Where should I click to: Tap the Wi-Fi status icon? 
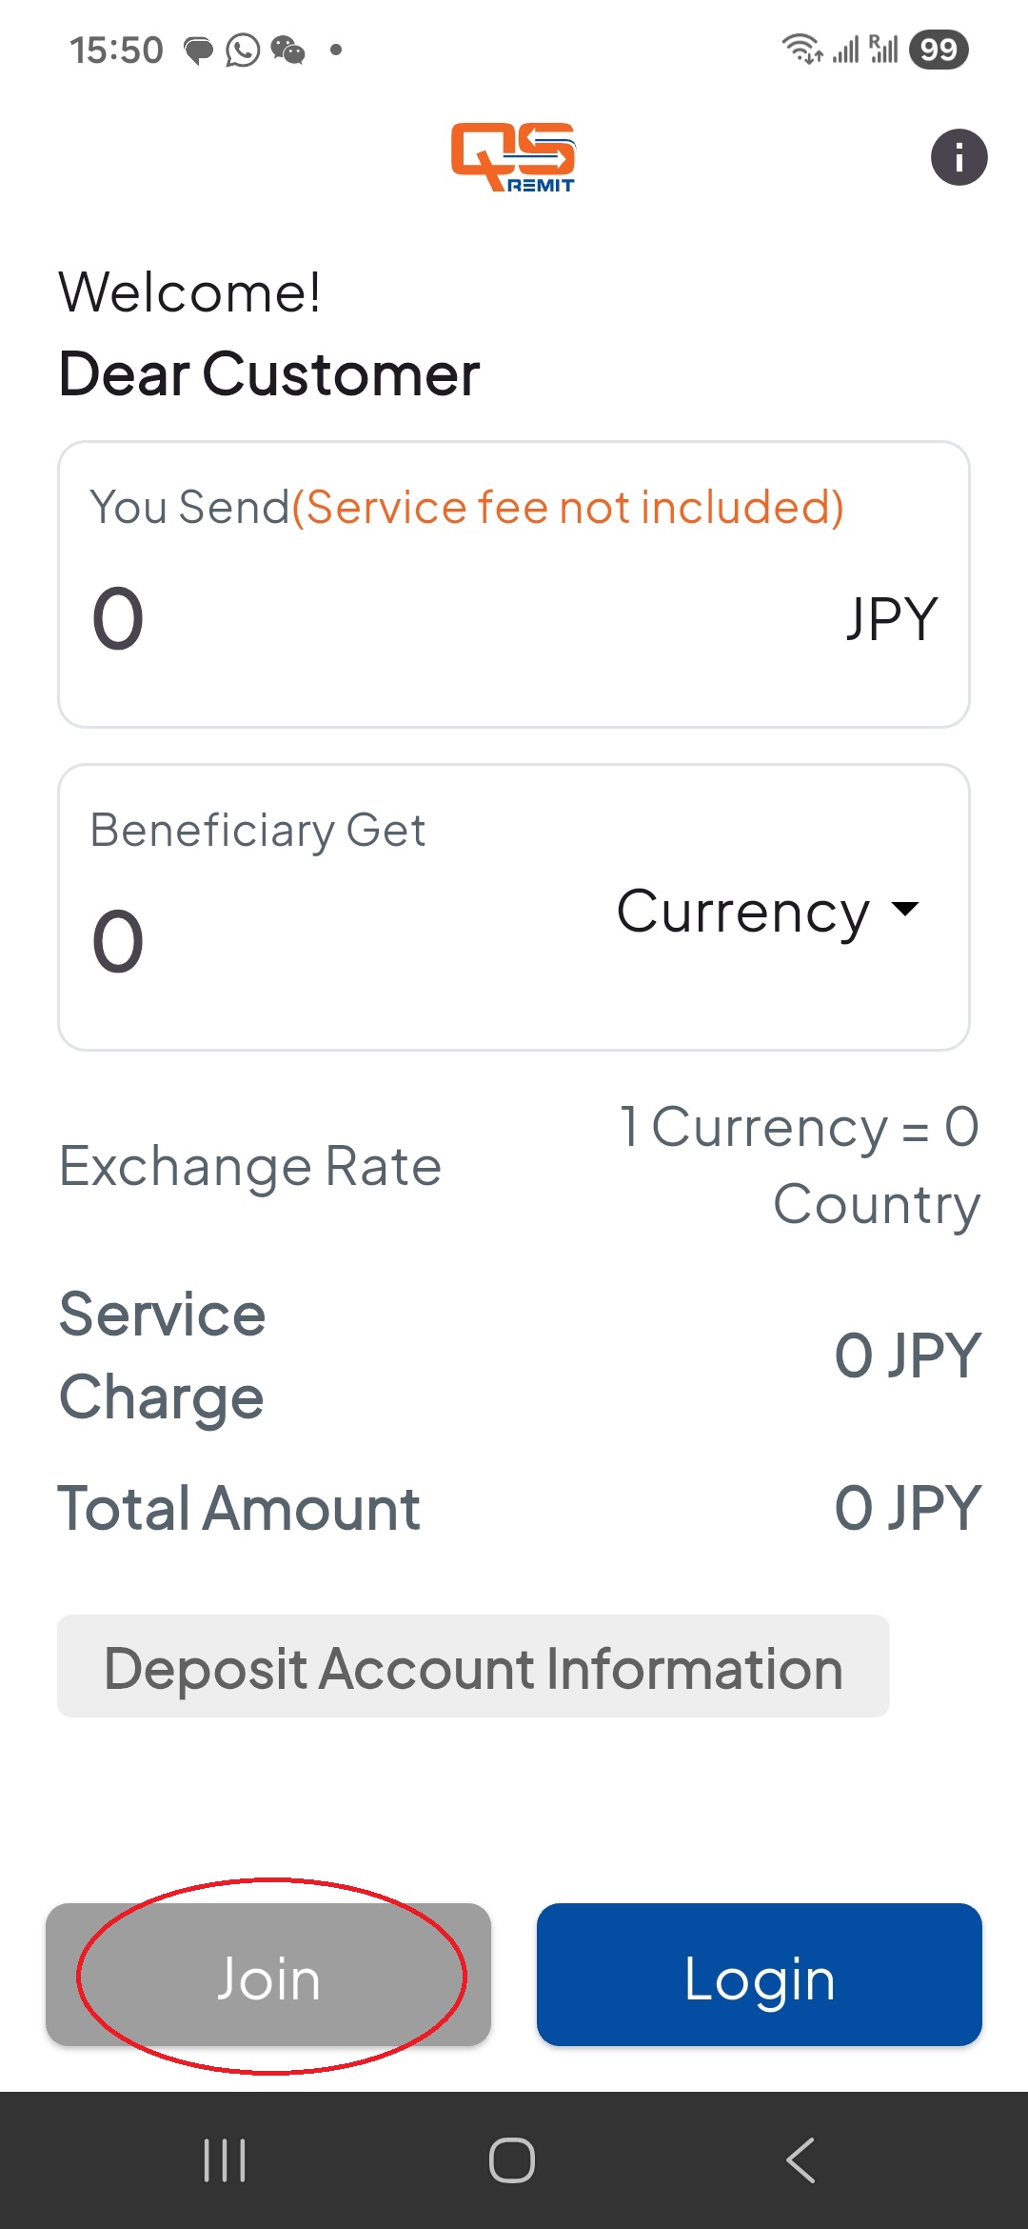(x=801, y=50)
